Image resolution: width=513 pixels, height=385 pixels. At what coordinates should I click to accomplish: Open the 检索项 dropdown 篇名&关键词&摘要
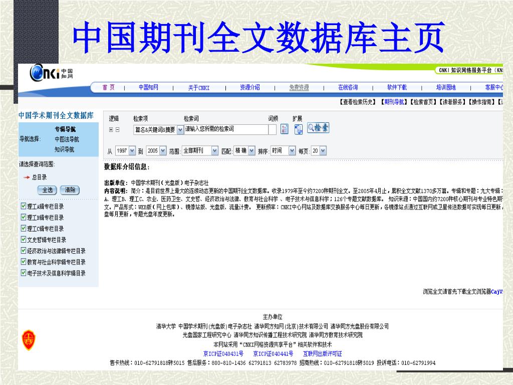(158, 130)
